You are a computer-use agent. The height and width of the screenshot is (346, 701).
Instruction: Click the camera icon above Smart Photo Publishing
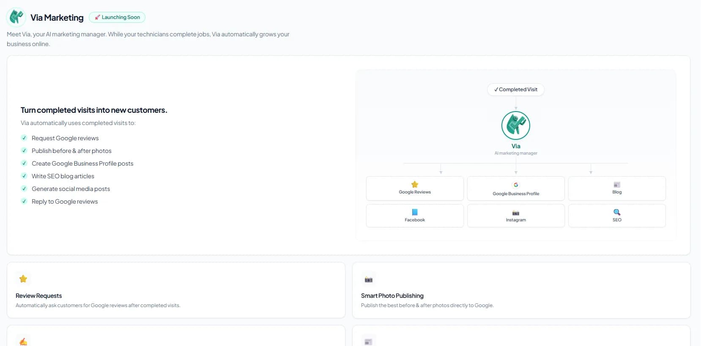[369, 279]
